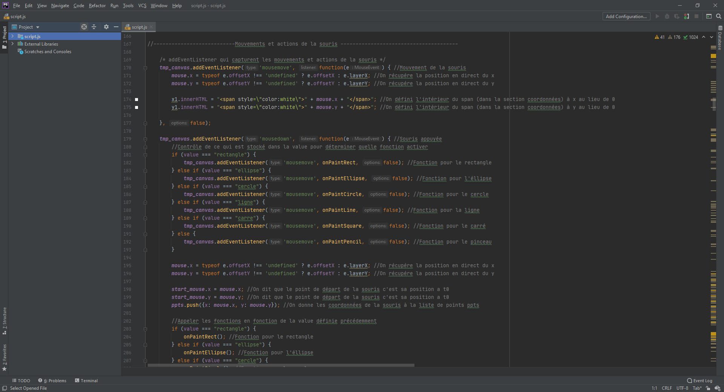Viewport: 724px width, 392px height.
Task: Expand External Libraries tree node
Action: (x=13, y=44)
